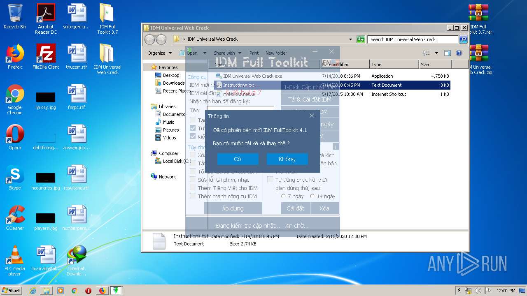This screenshot has width=527, height=296.
Task: Select resultand.rtf document icon
Action: [77, 177]
